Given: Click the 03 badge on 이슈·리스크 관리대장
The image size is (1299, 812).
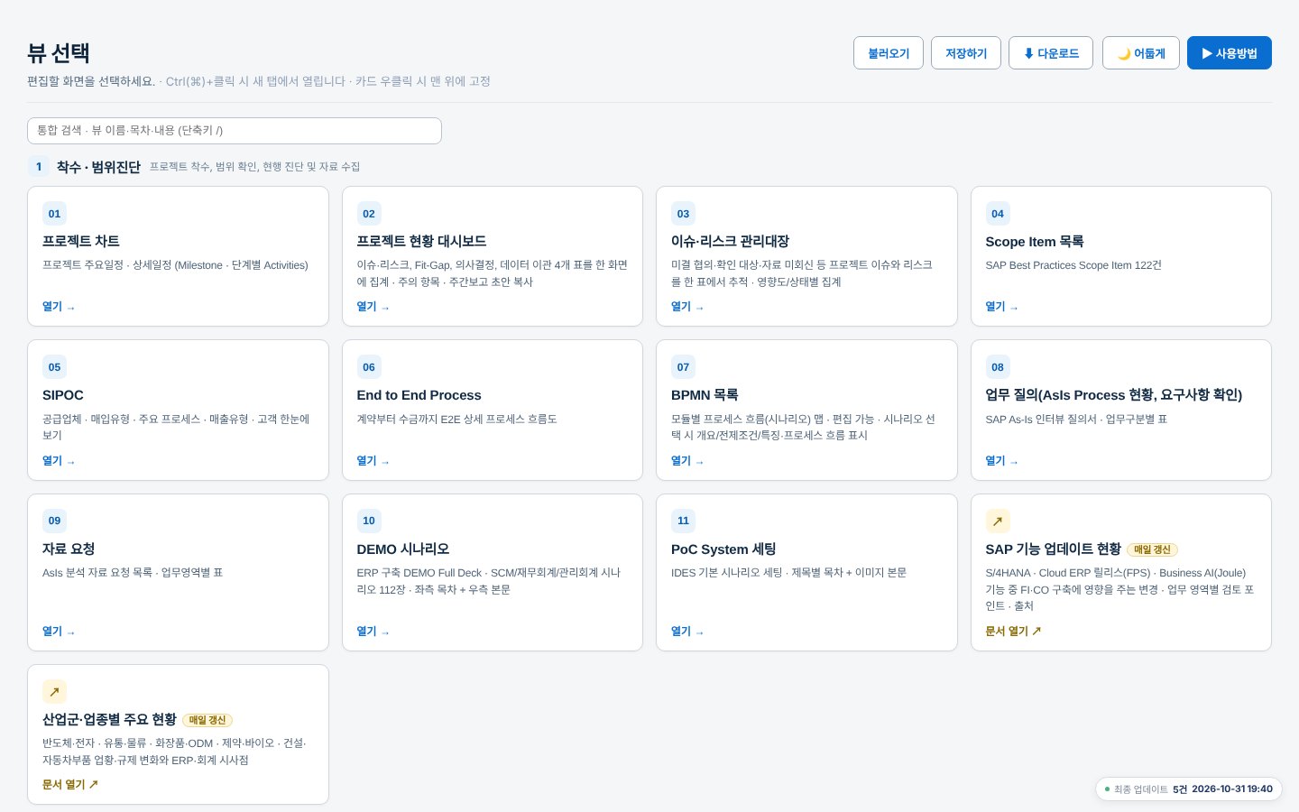Looking at the screenshot, I should pyautogui.click(x=683, y=214).
